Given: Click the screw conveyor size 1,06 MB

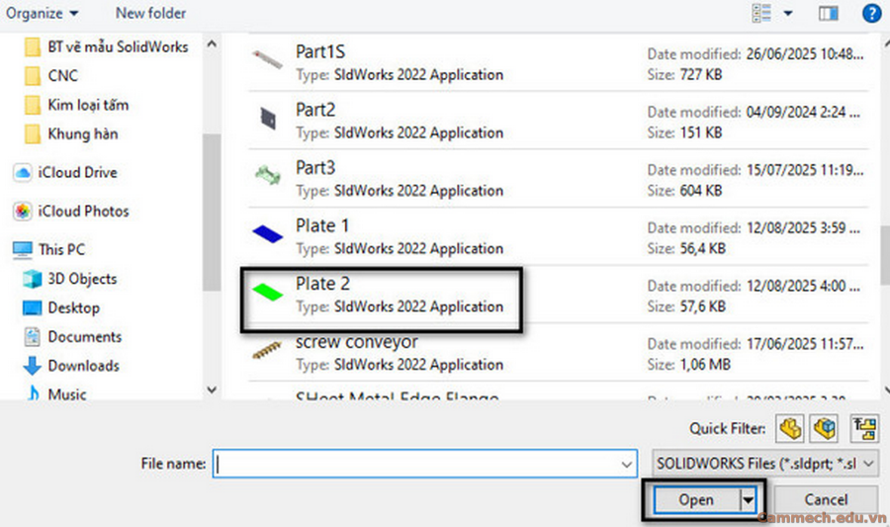Looking at the screenshot, I should [705, 364].
